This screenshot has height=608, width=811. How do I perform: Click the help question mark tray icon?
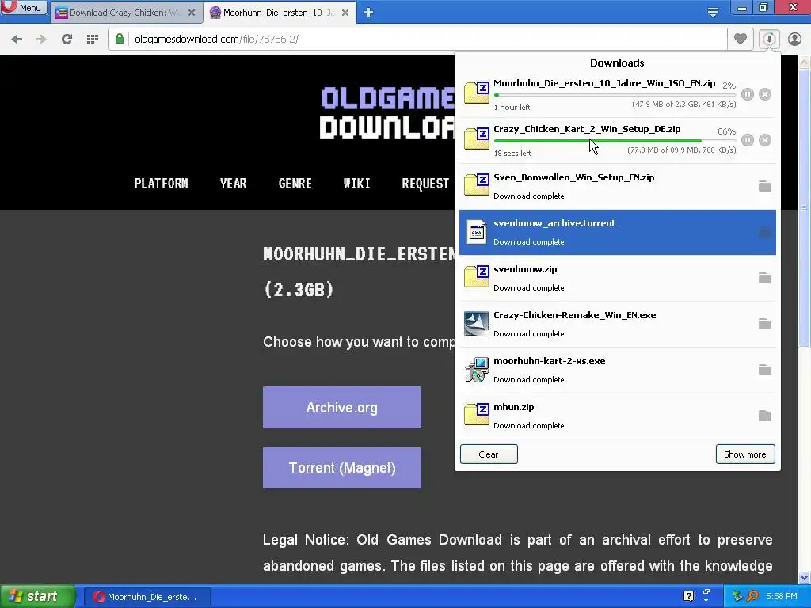click(x=688, y=596)
